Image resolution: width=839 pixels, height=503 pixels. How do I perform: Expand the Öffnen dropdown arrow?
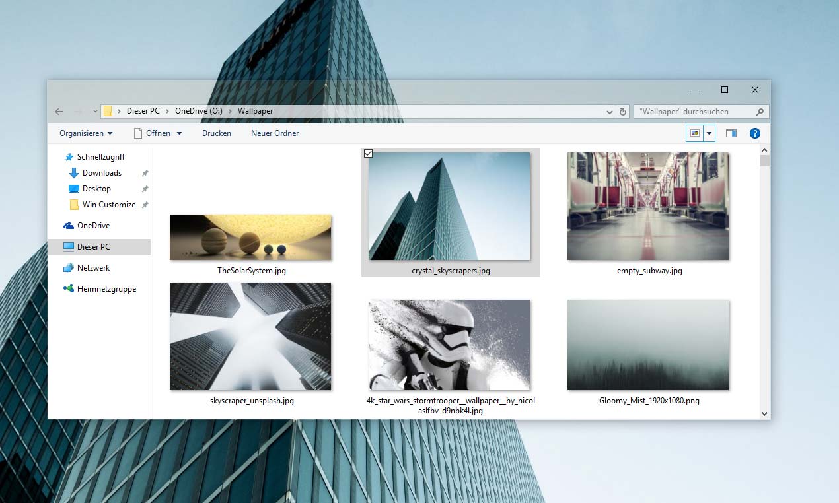178,133
